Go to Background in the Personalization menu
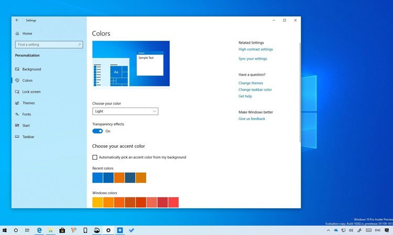 coord(31,69)
